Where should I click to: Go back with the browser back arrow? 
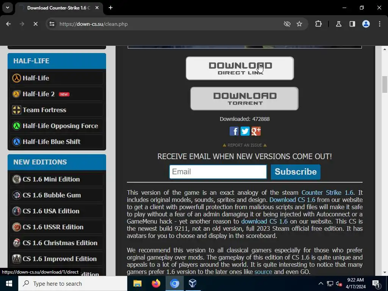pyautogui.click(x=8, y=24)
